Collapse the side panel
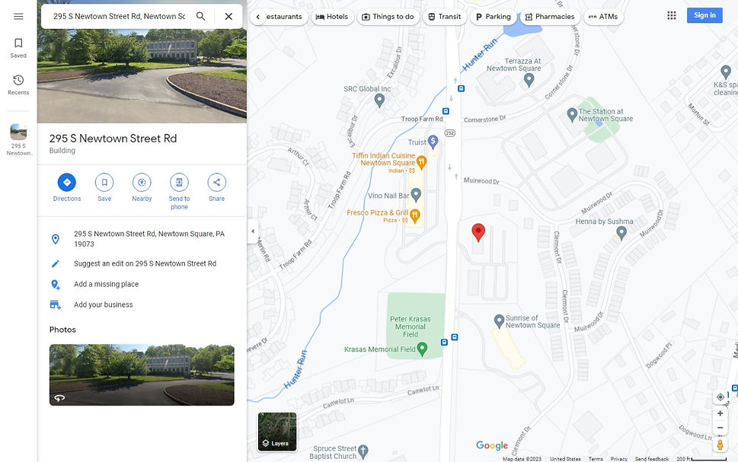The height and width of the screenshot is (462, 738). click(x=253, y=231)
